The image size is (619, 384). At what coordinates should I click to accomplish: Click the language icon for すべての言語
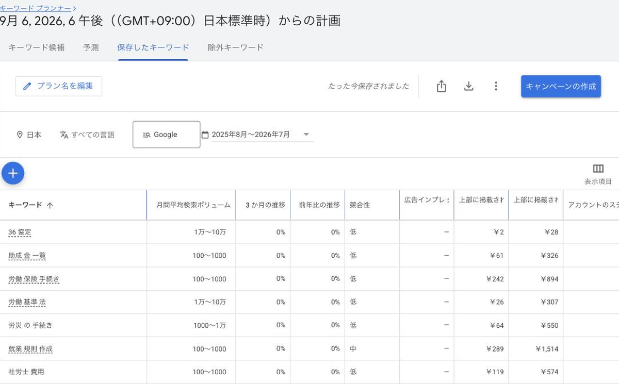64,135
